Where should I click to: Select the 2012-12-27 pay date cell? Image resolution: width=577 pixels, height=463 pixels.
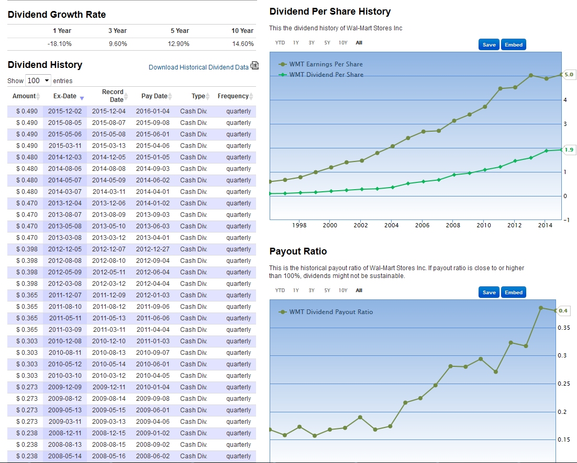pos(153,249)
